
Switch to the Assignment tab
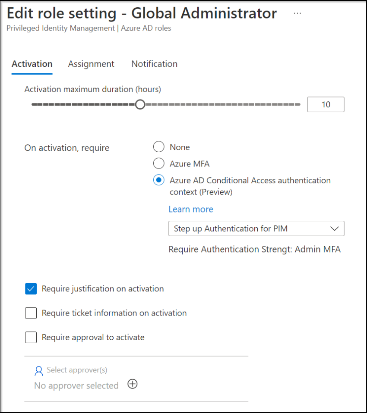(91, 64)
